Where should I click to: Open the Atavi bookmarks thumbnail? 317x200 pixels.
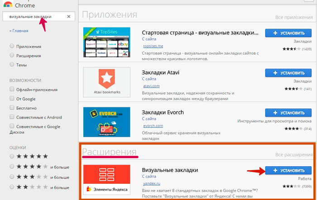tap(107, 82)
